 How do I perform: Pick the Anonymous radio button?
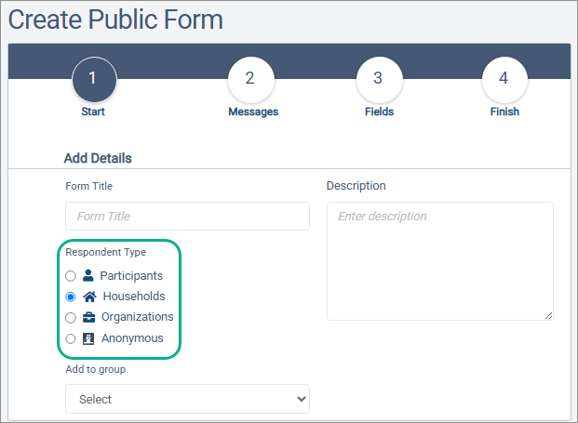(71, 338)
